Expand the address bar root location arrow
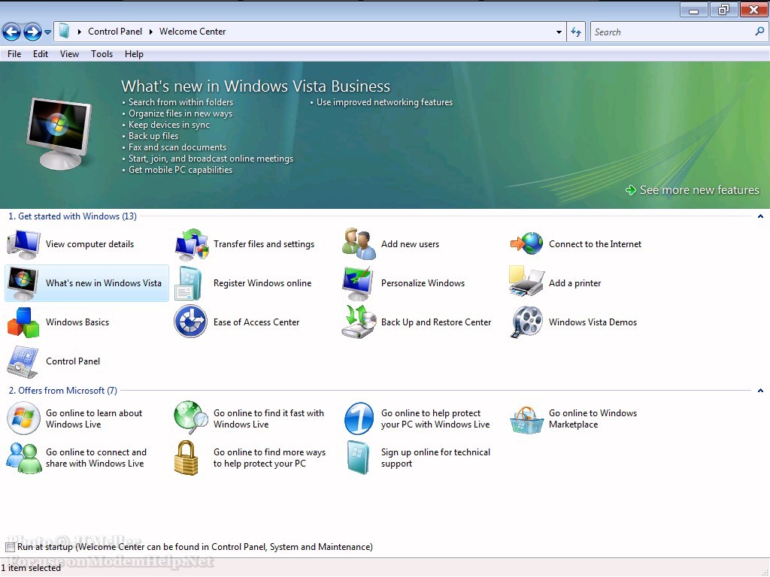The width and height of the screenshot is (770, 577). tap(80, 32)
